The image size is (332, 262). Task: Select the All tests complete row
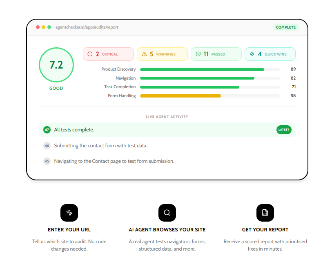click(167, 130)
